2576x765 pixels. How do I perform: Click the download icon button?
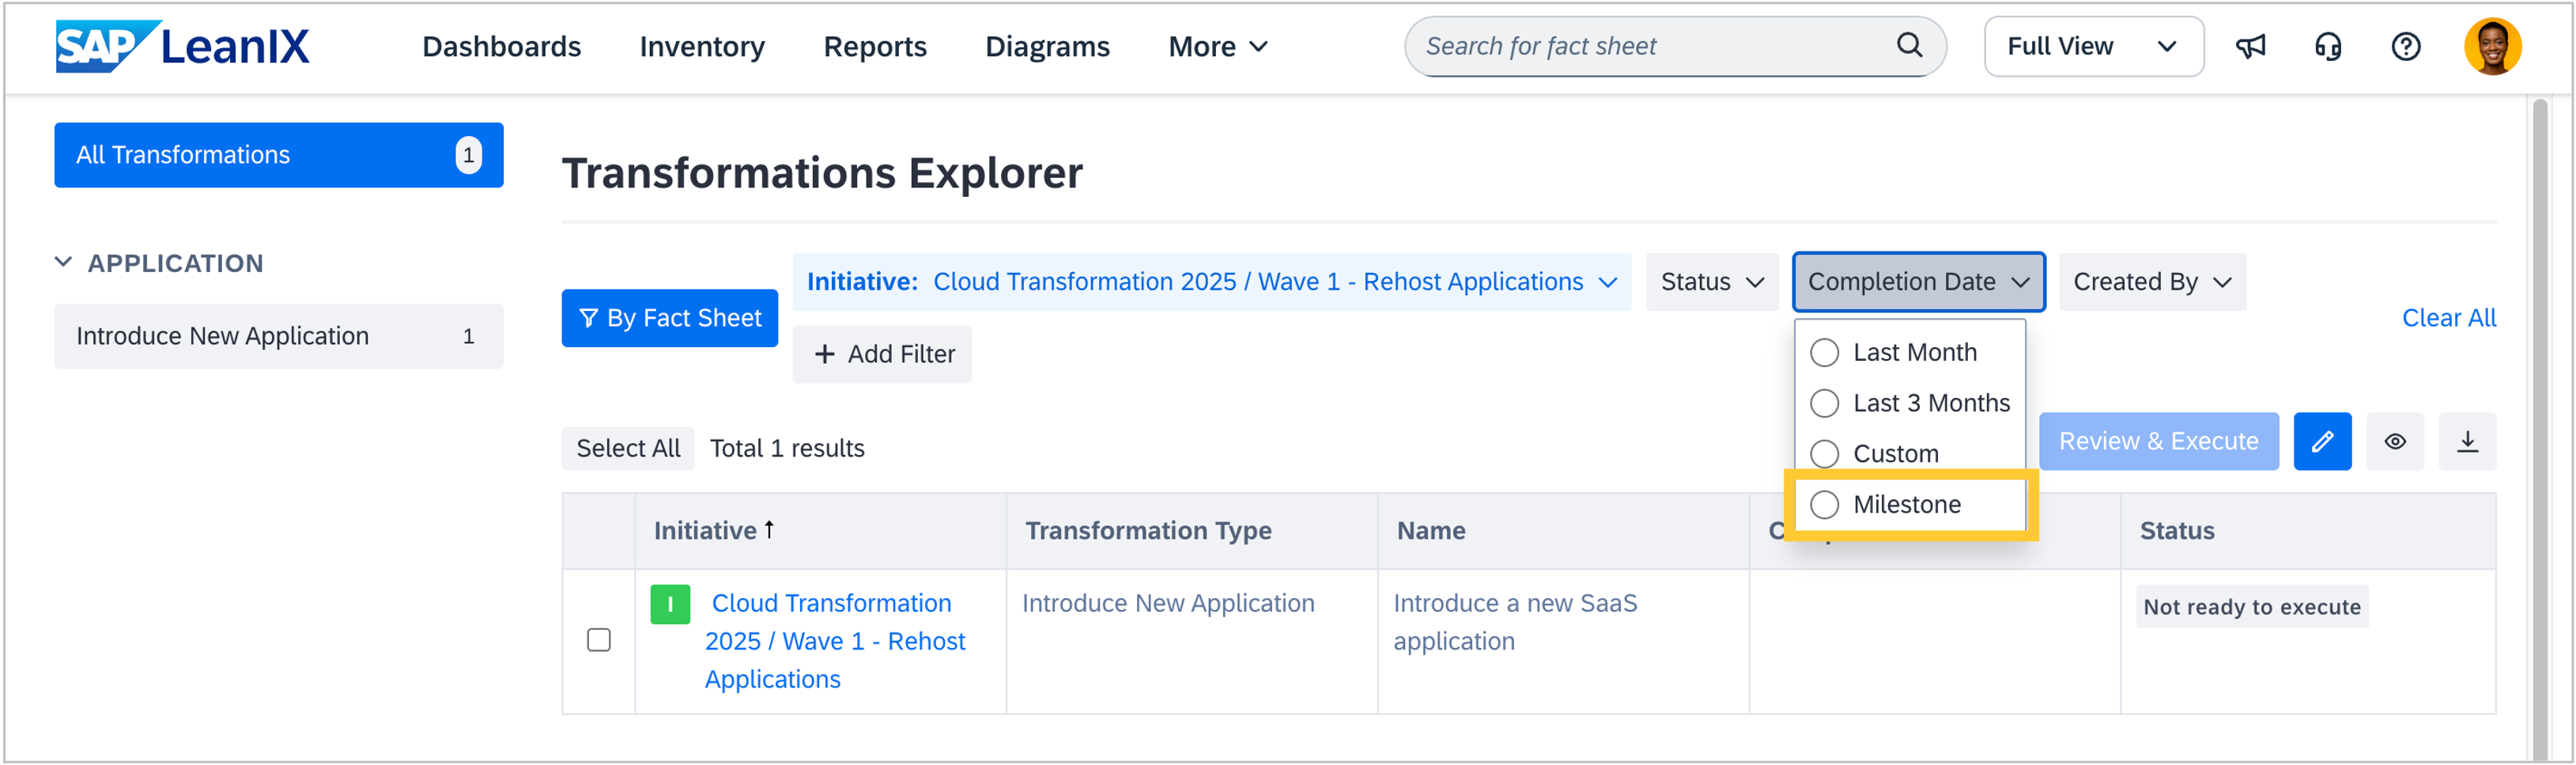pos(2467,441)
